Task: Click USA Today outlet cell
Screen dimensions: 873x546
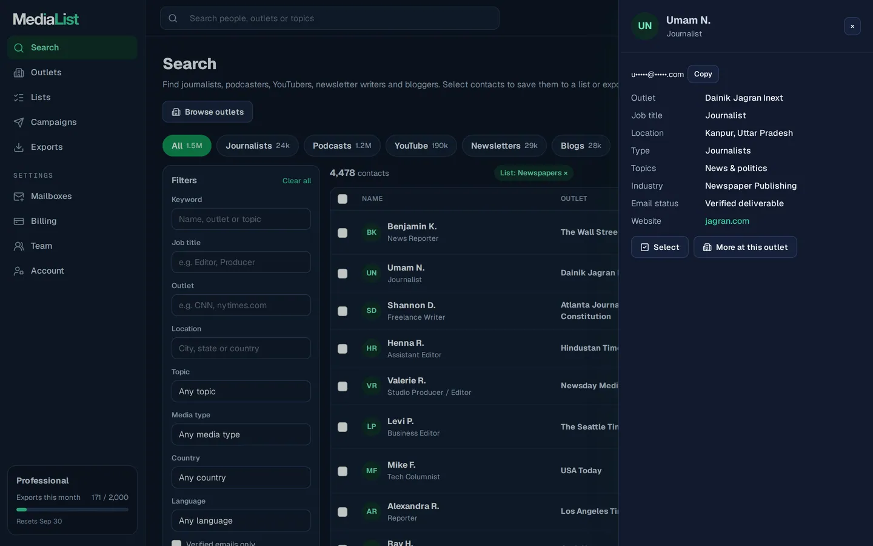Action: point(581,471)
